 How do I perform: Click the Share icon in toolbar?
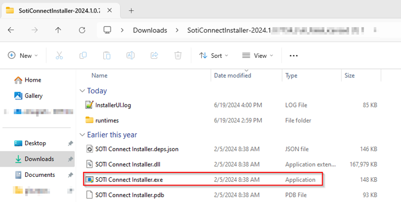[x=154, y=55]
